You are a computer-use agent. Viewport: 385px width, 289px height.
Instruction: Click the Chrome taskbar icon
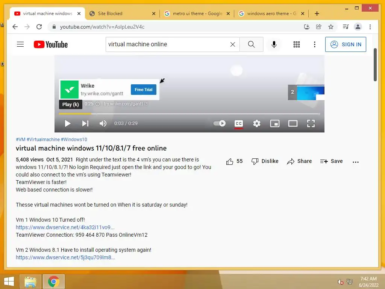(x=53, y=281)
